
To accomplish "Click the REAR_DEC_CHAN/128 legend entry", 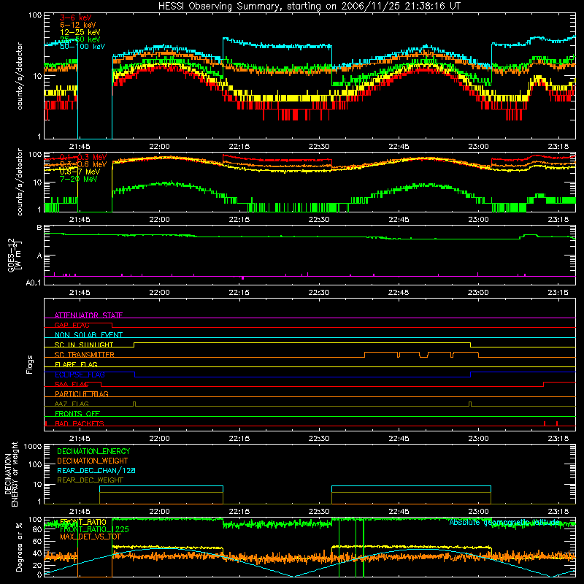I will pyautogui.click(x=96, y=470).
